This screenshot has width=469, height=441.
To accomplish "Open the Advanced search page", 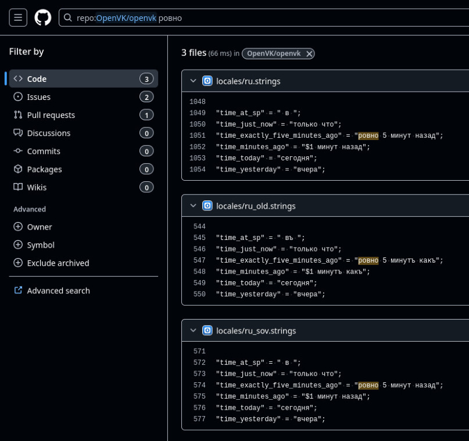I will (x=58, y=291).
